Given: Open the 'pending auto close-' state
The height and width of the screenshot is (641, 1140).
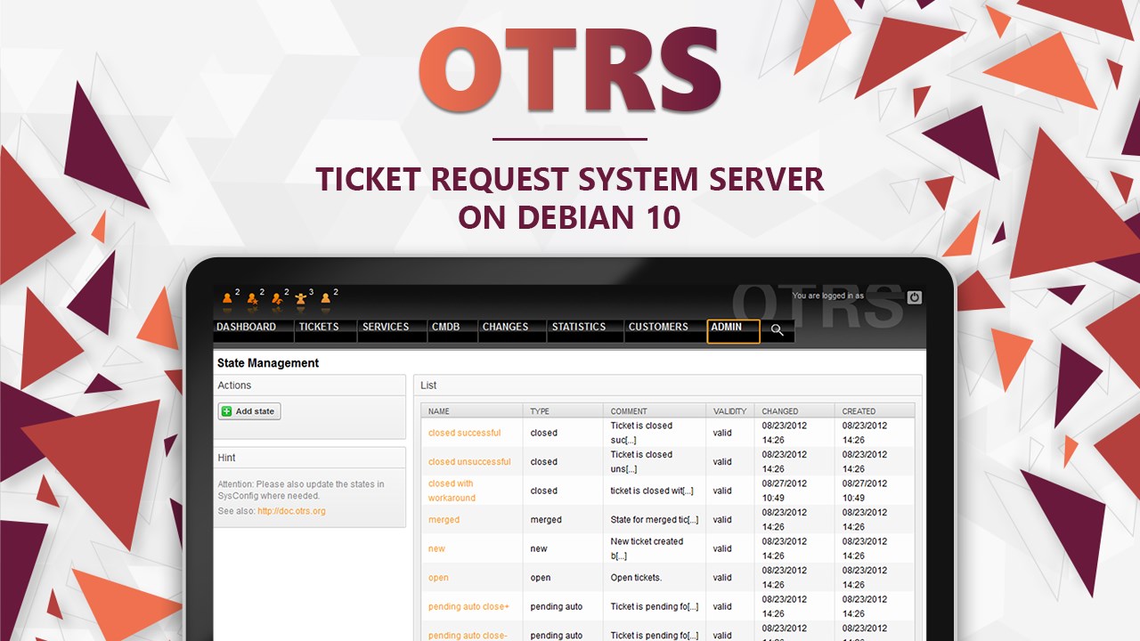Looking at the screenshot, I should [468, 636].
